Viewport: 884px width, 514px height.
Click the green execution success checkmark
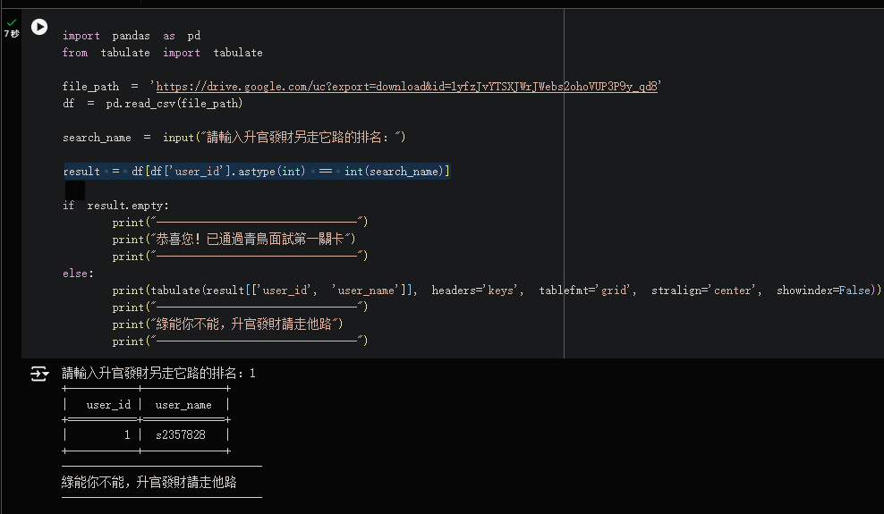[x=12, y=21]
